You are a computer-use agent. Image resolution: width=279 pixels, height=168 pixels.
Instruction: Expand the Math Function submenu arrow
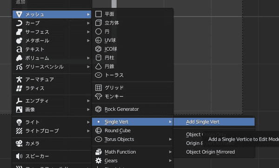pos(170,152)
